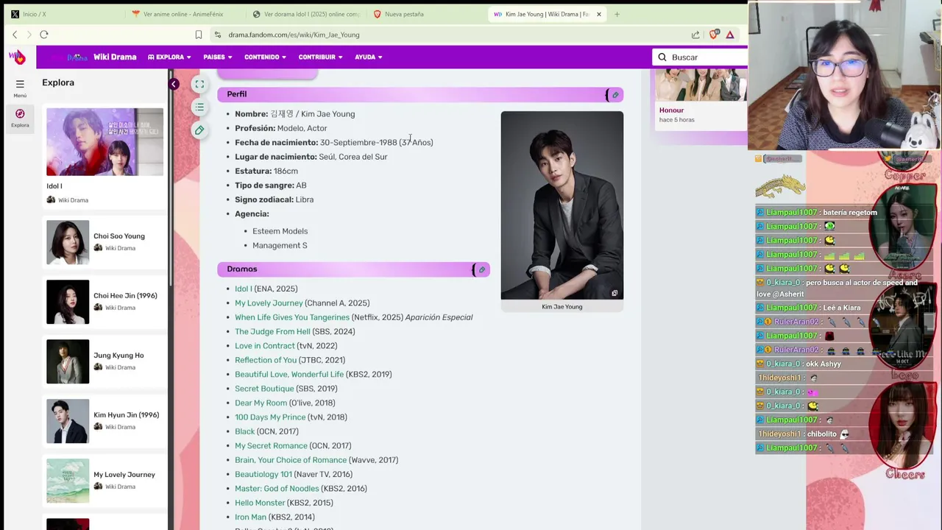Open the Reflection of You link
The width and height of the screenshot is (942, 530).
(266, 360)
